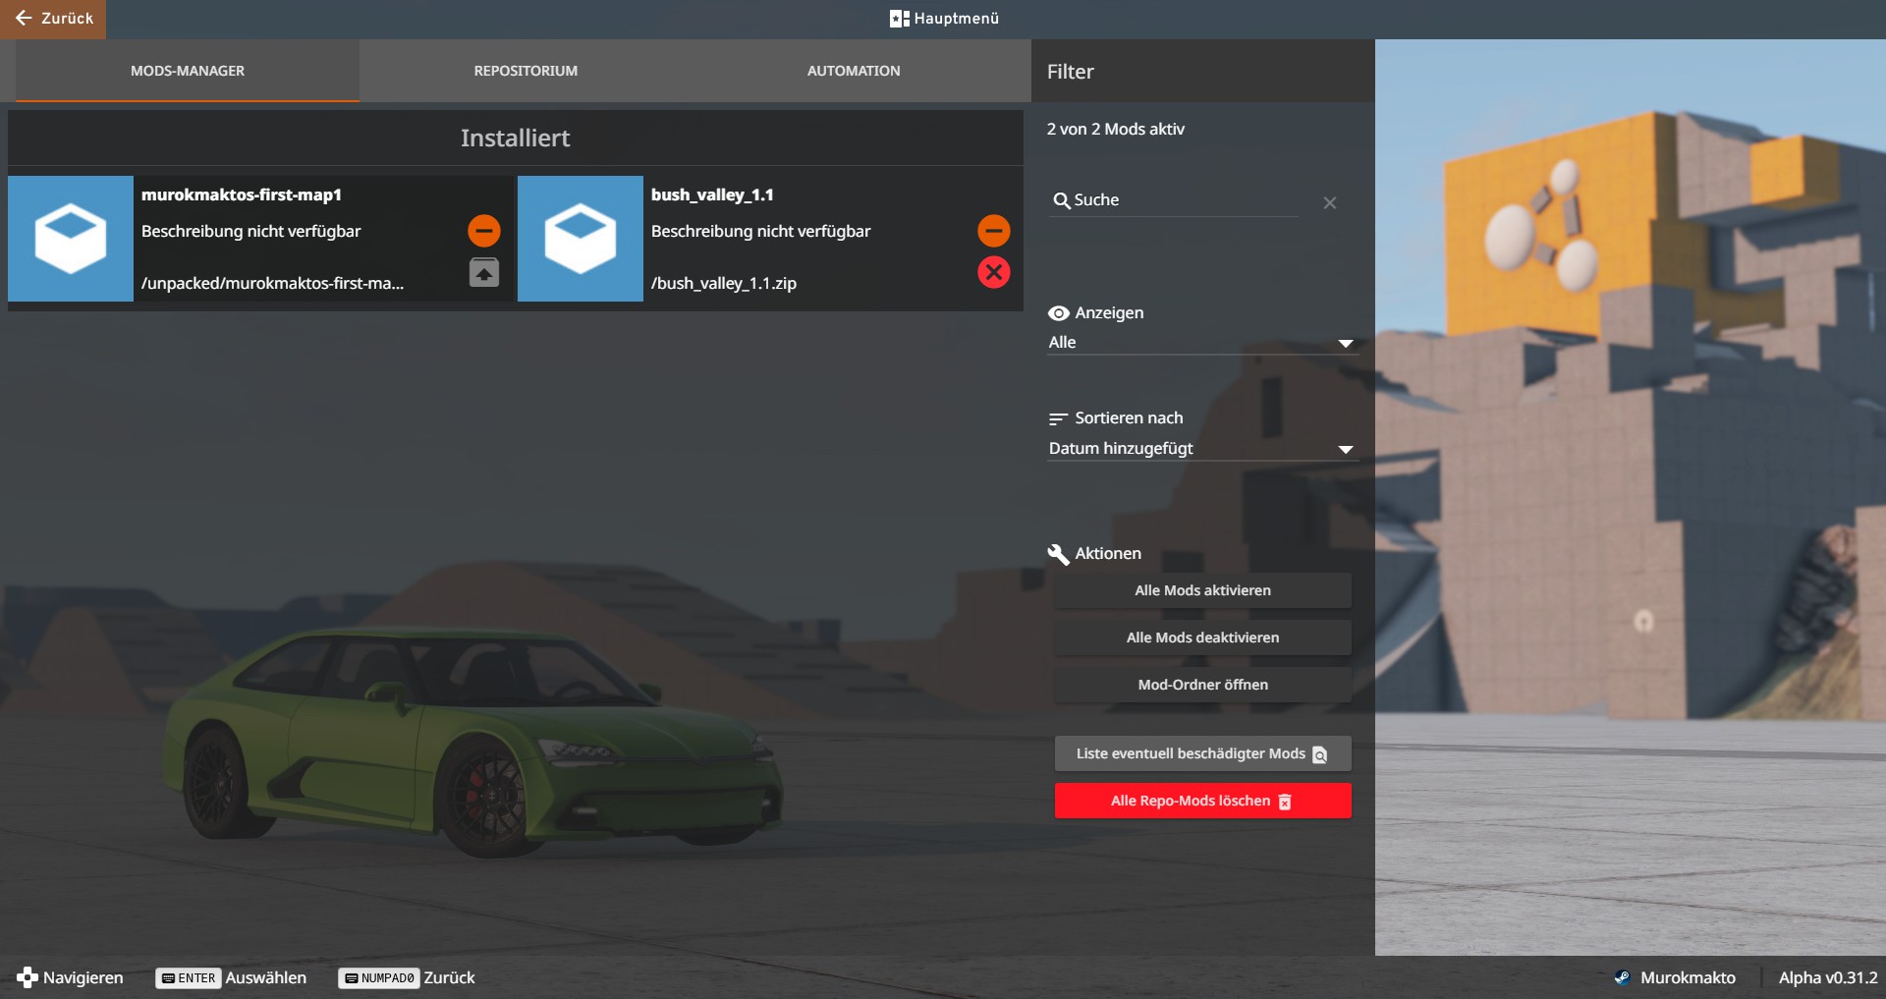The width and height of the screenshot is (1886, 999).
Task: Open the Anzeigen 'Alle' dropdown
Action: tap(1202, 343)
